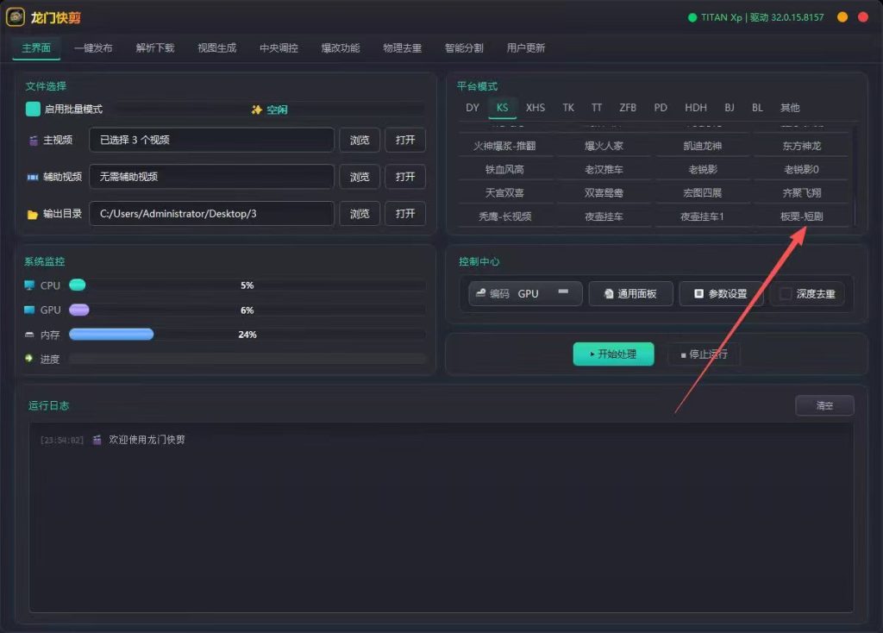
Task: Go to the 视图生成 tab
Action: 216,48
